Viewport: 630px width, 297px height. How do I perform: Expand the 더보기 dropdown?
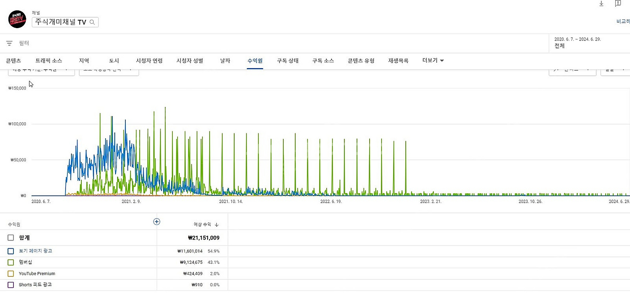click(433, 61)
